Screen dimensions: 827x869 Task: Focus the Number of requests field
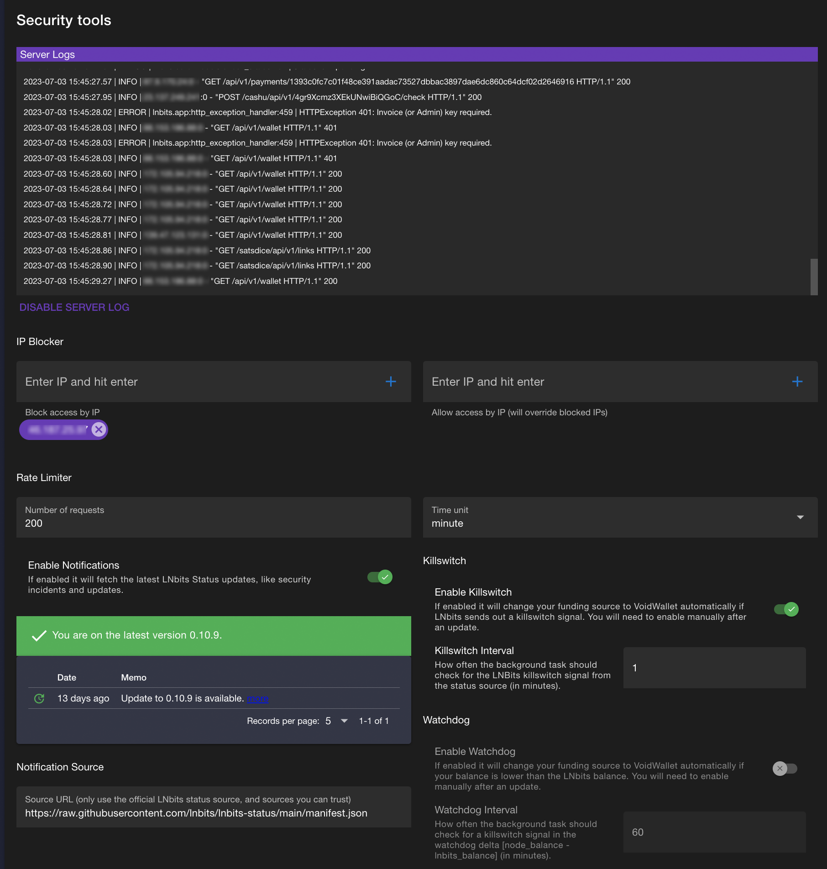pos(213,523)
